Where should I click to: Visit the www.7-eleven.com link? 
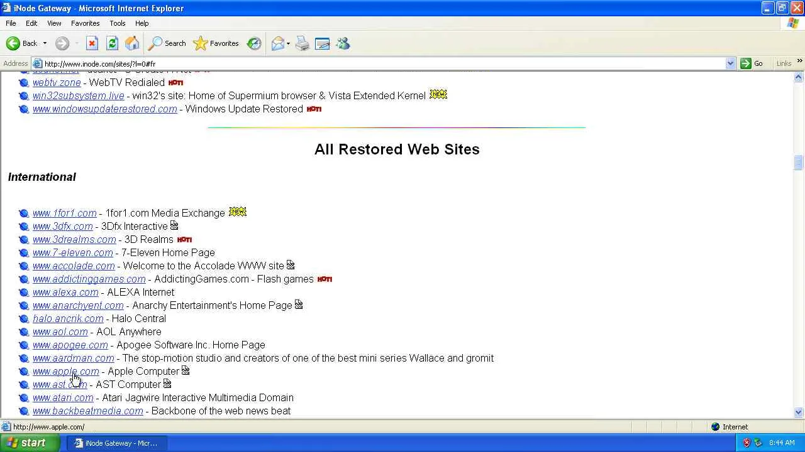(72, 252)
